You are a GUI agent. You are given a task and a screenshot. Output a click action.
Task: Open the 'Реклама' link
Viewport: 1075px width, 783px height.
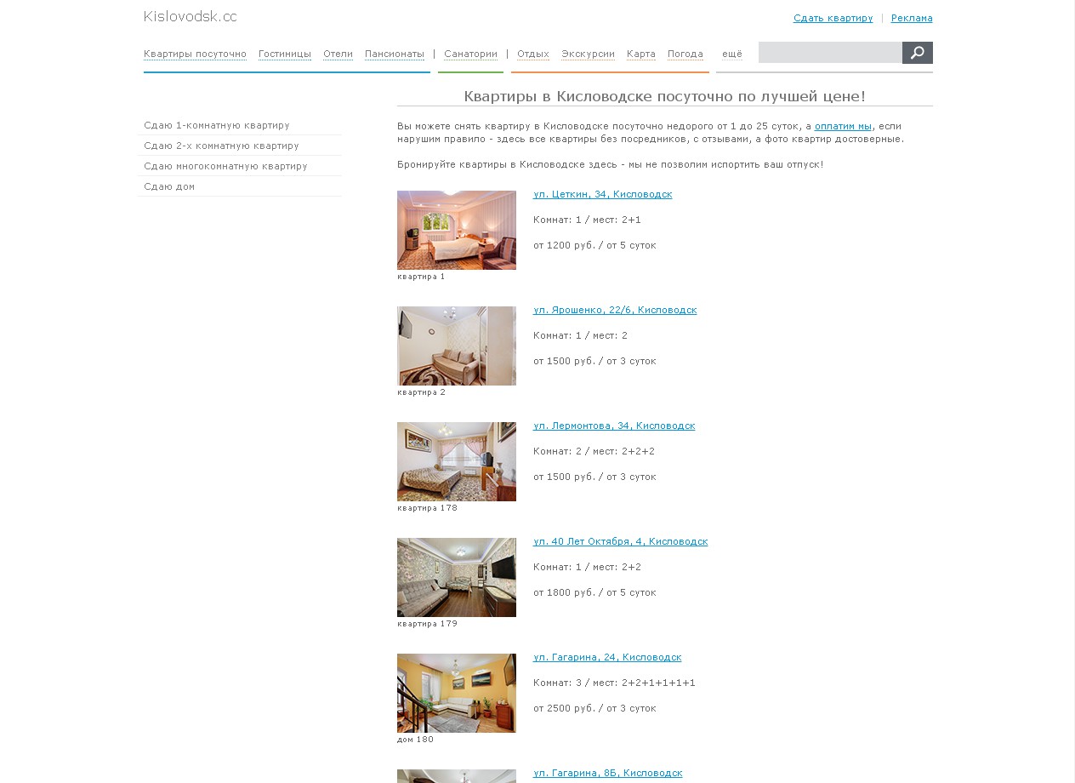pos(912,18)
